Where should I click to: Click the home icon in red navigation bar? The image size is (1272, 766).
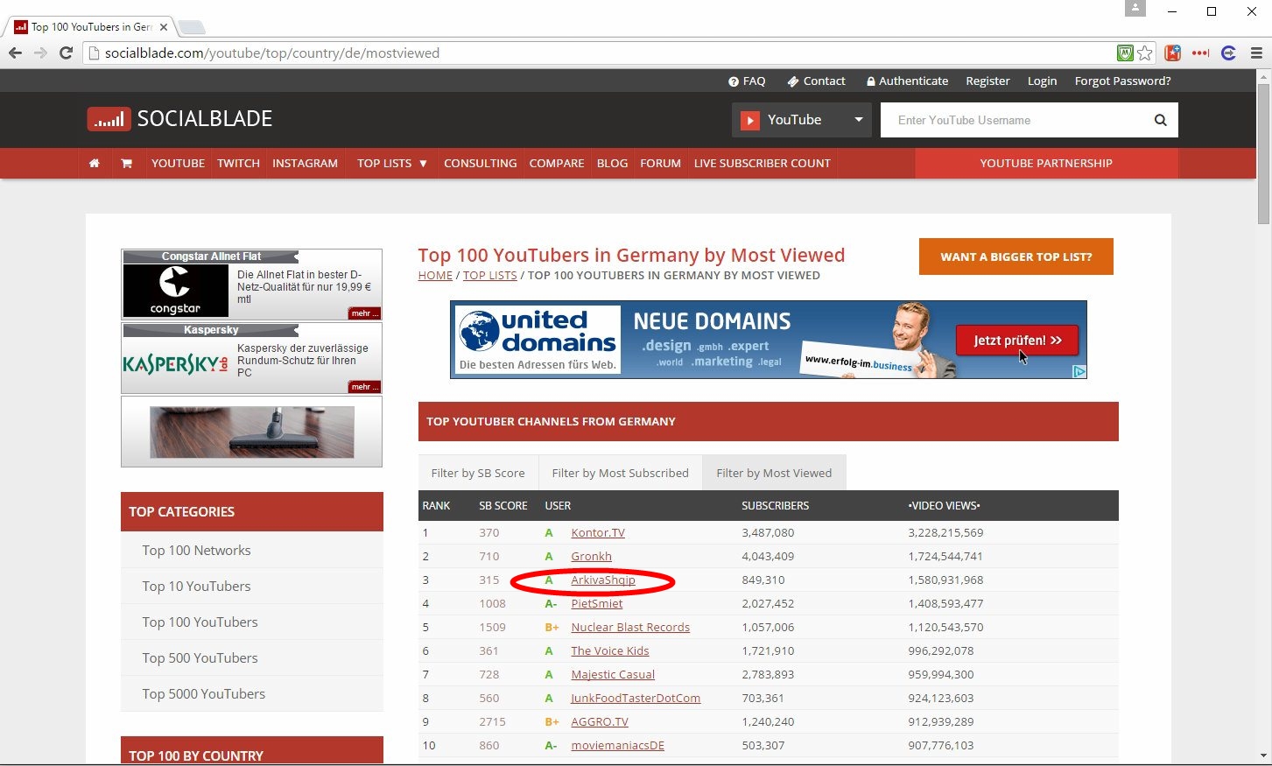tap(95, 164)
